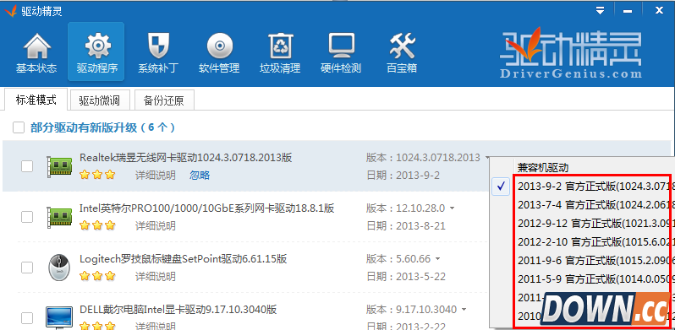The height and width of the screenshot is (330, 675).
Task: Open the 硬件检测 monitor section
Action: pyautogui.click(x=341, y=52)
